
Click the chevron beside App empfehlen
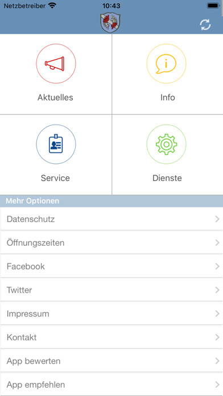(217, 385)
